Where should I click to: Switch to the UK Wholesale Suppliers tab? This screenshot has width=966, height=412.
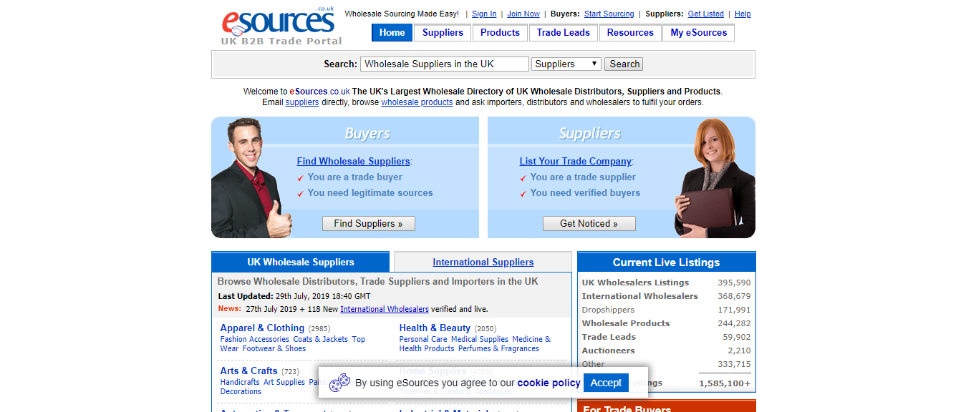click(x=300, y=261)
